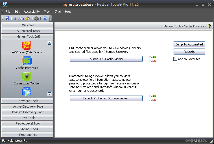Viewport: 214px width, 144px height.
Task: Click the Help question mark icon
Action: point(45,18)
